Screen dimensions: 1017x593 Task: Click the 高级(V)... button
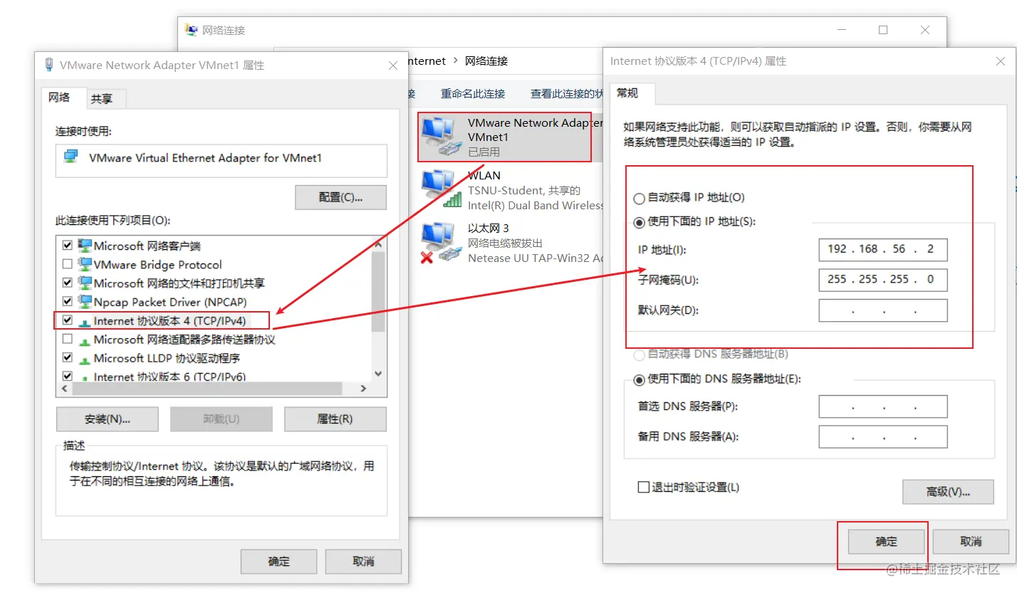pos(949,492)
